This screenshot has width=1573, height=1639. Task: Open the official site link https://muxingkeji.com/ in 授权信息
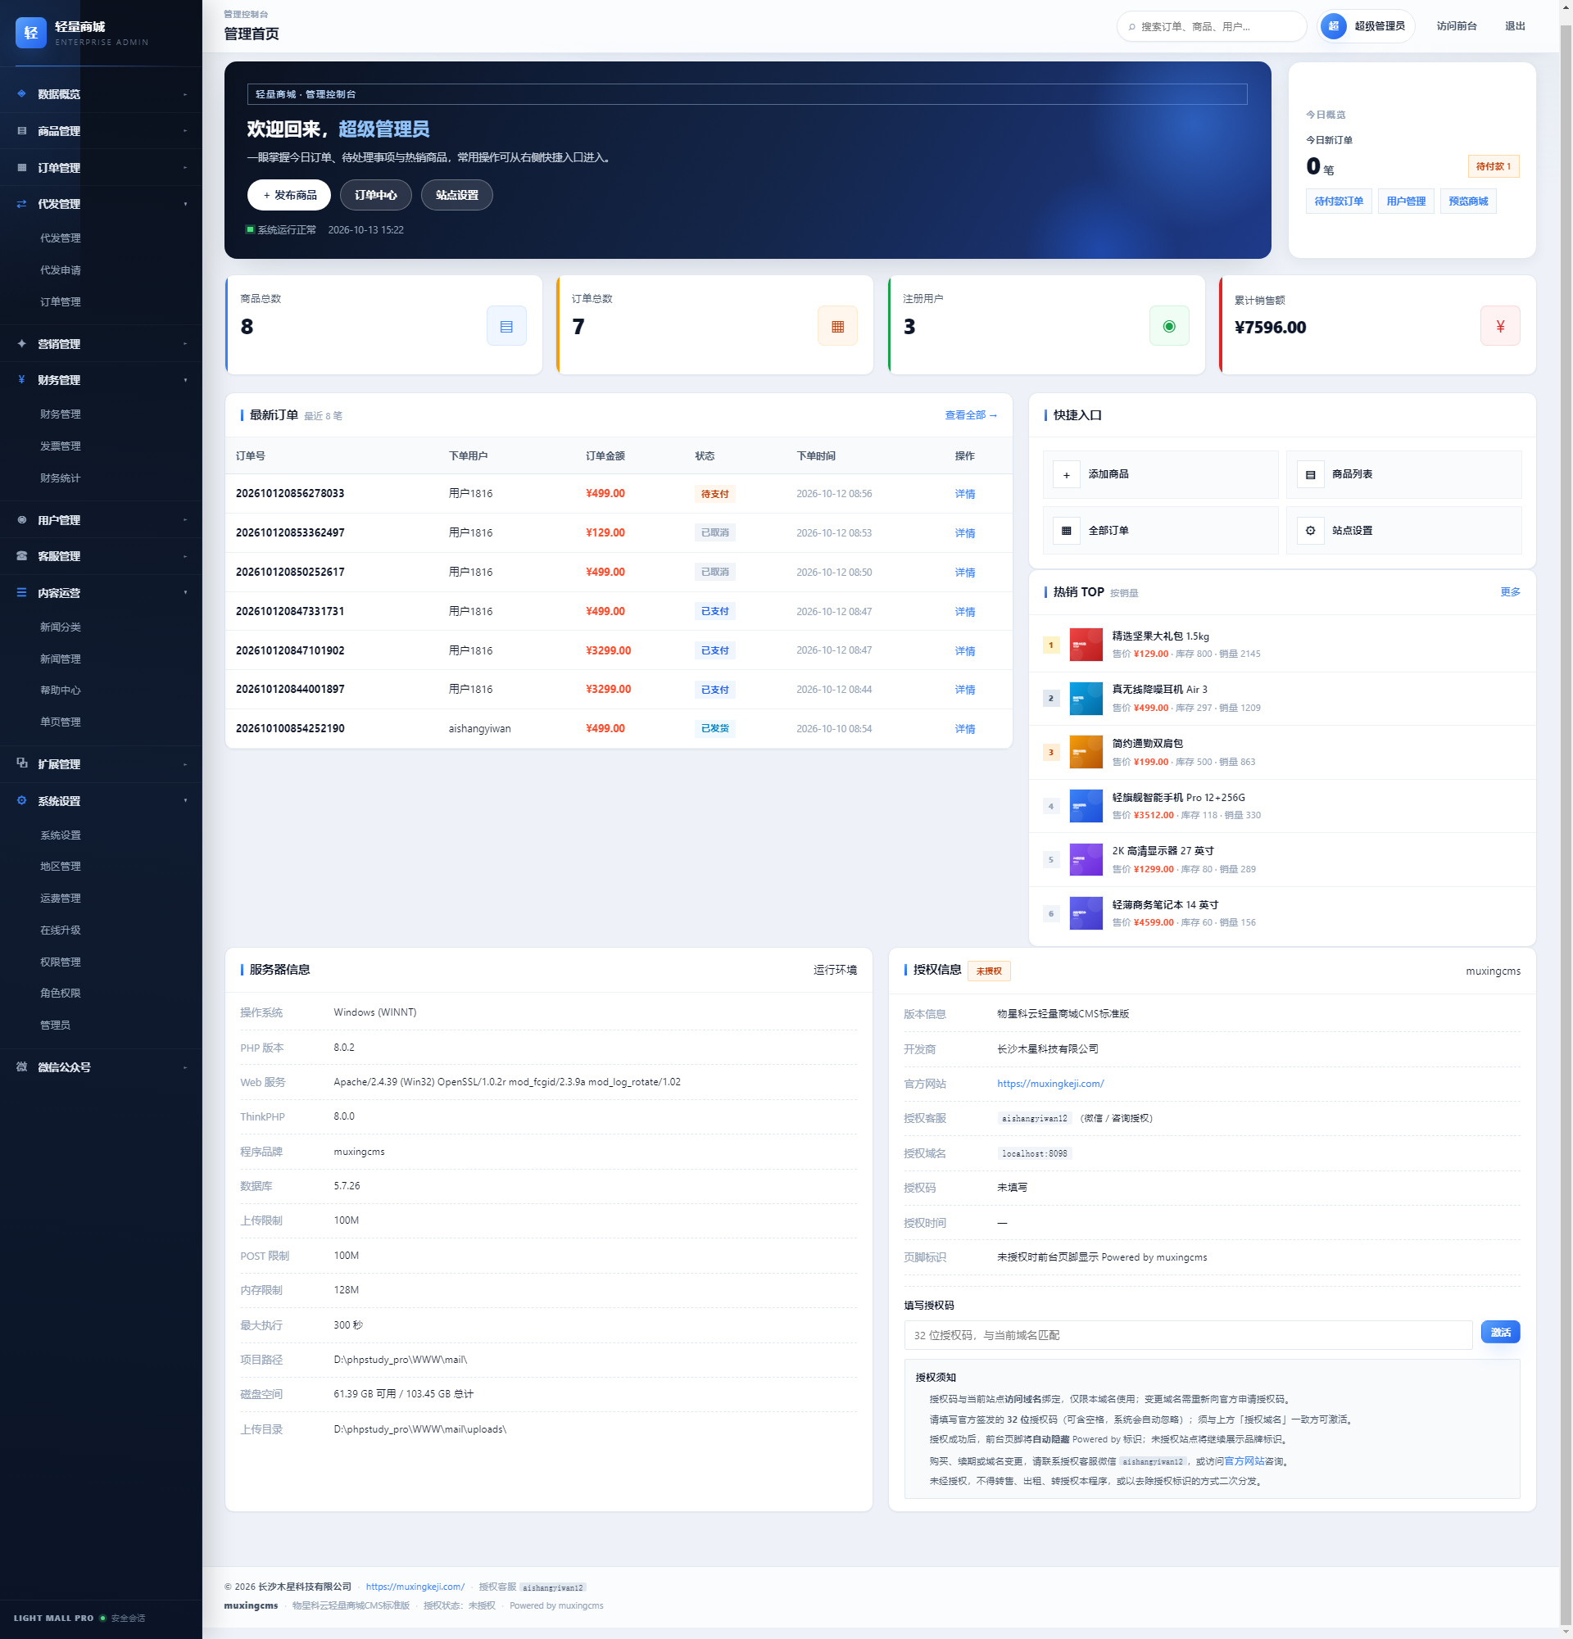(1050, 1084)
